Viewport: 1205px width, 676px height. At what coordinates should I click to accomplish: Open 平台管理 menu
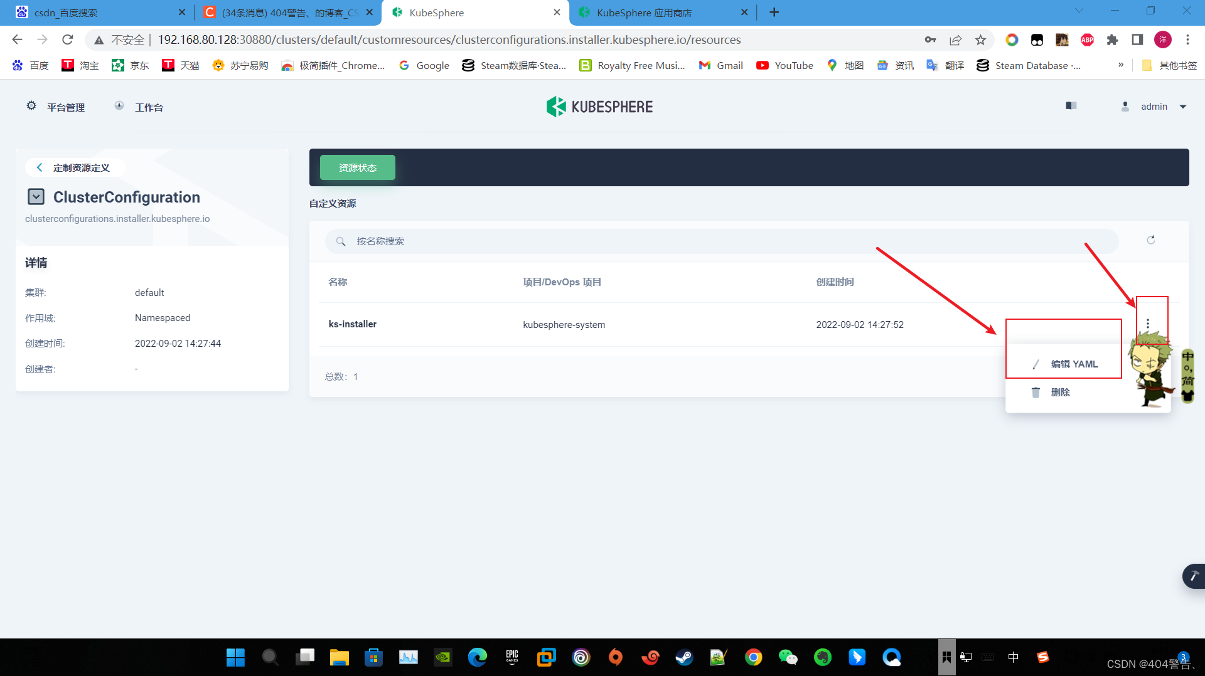[x=56, y=107]
